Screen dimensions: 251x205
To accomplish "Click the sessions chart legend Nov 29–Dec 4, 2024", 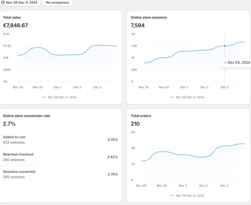I will click(187, 97).
